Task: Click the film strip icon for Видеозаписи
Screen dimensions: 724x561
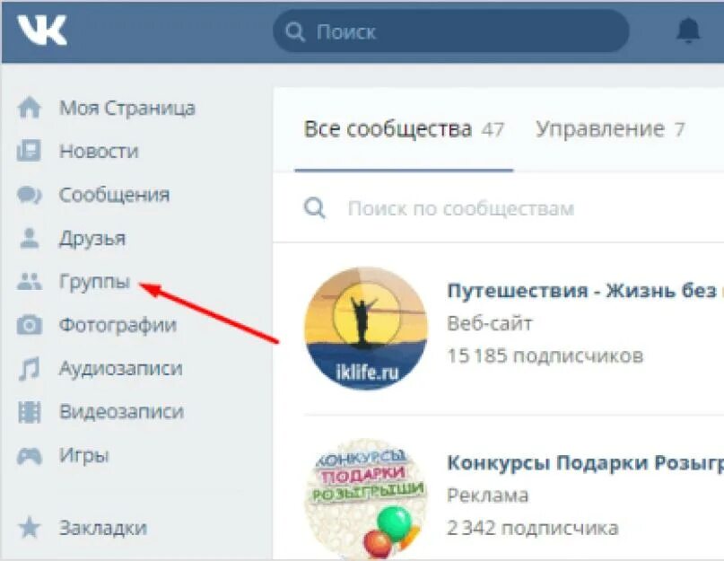Action: pos(28,412)
